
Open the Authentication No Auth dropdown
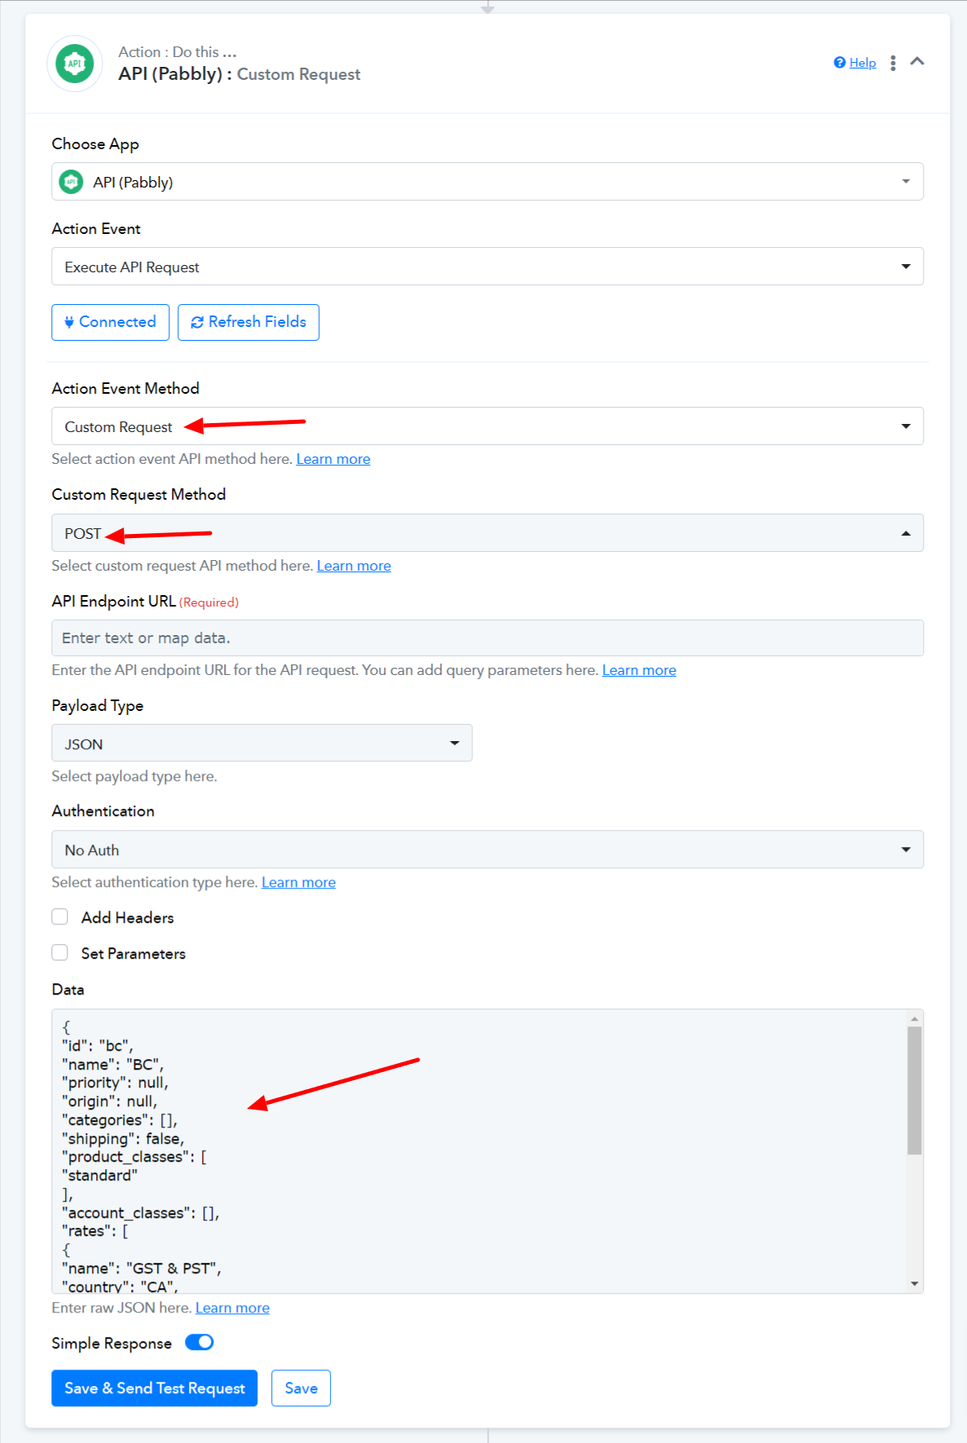[x=487, y=849]
